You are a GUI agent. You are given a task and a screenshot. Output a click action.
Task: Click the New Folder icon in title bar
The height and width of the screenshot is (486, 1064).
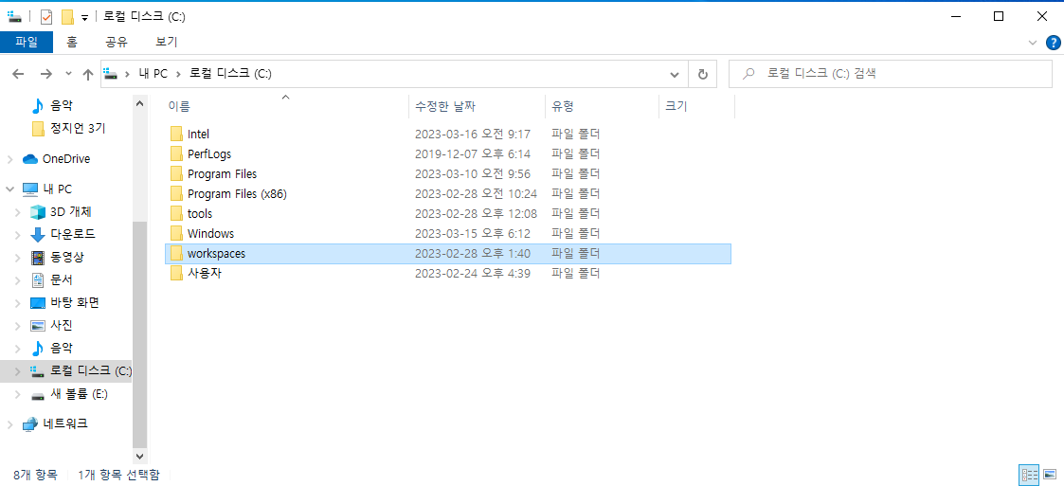coord(67,17)
